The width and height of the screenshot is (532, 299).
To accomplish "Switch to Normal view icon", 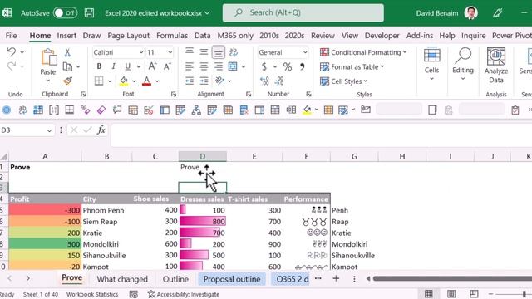I will [429, 294].
